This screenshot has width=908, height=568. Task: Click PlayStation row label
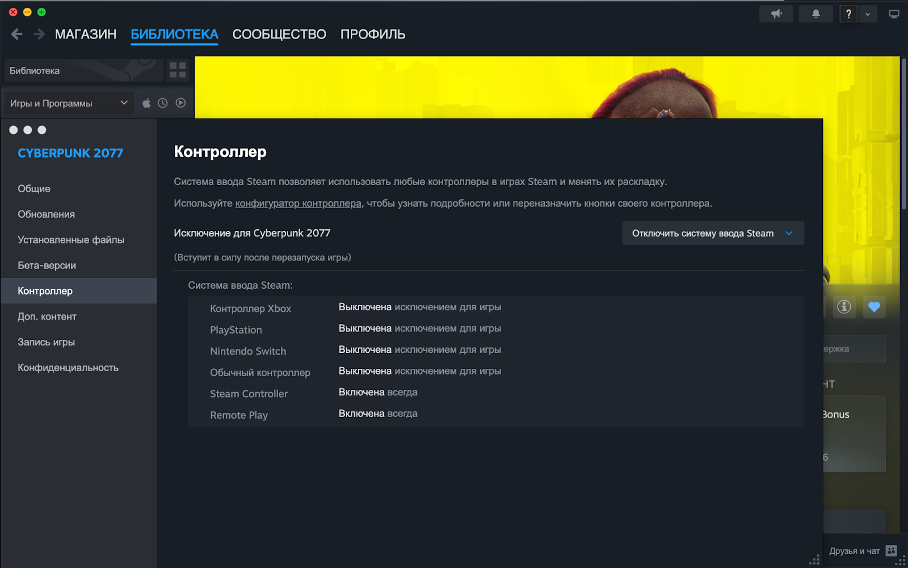(x=236, y=330)
